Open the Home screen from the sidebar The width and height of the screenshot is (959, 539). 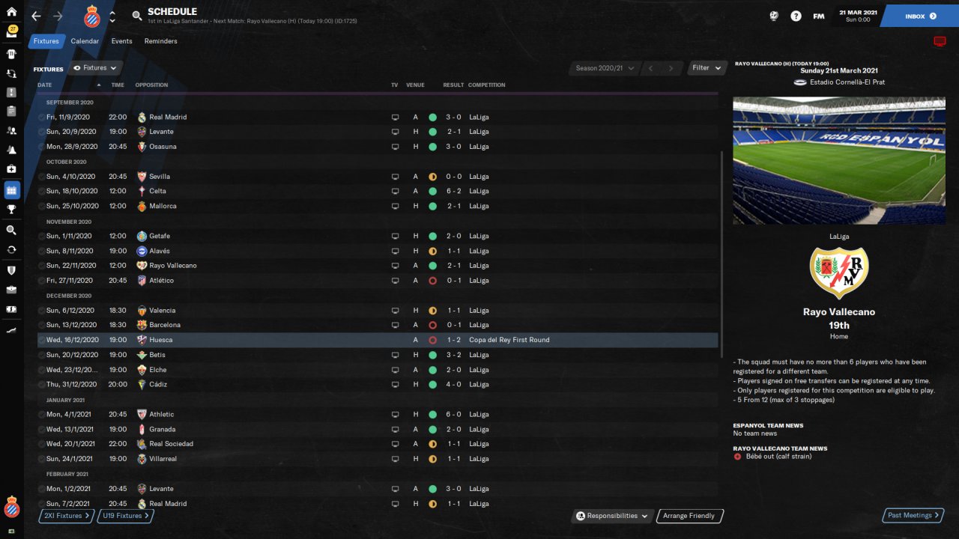click(11, 11)
